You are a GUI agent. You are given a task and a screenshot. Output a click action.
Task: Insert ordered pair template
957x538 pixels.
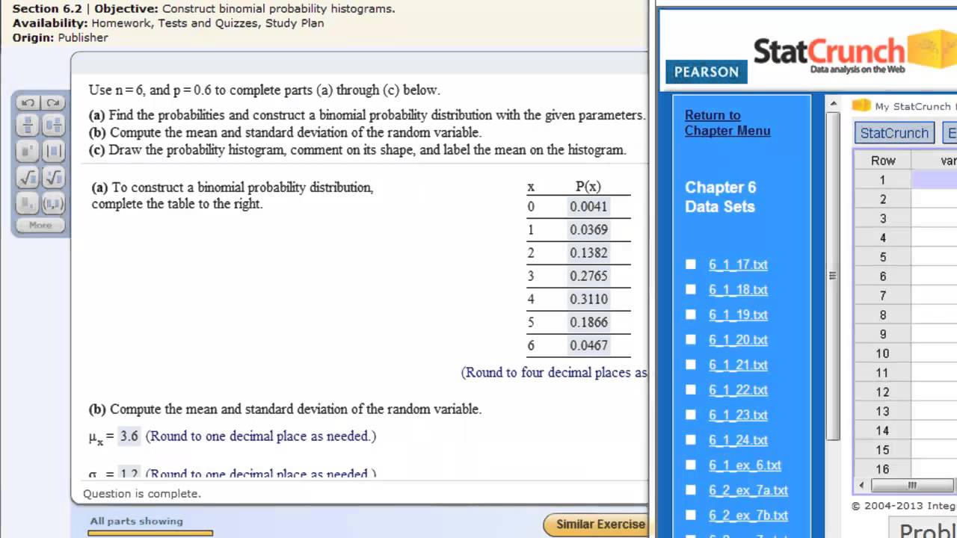pyautogui.click(x=53, y=202)
